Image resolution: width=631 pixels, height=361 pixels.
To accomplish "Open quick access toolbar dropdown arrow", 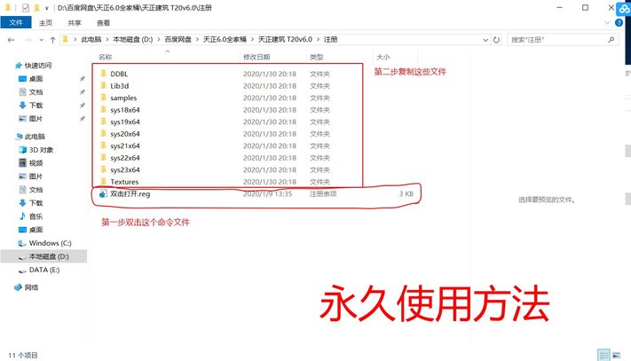I will point(47,8).
